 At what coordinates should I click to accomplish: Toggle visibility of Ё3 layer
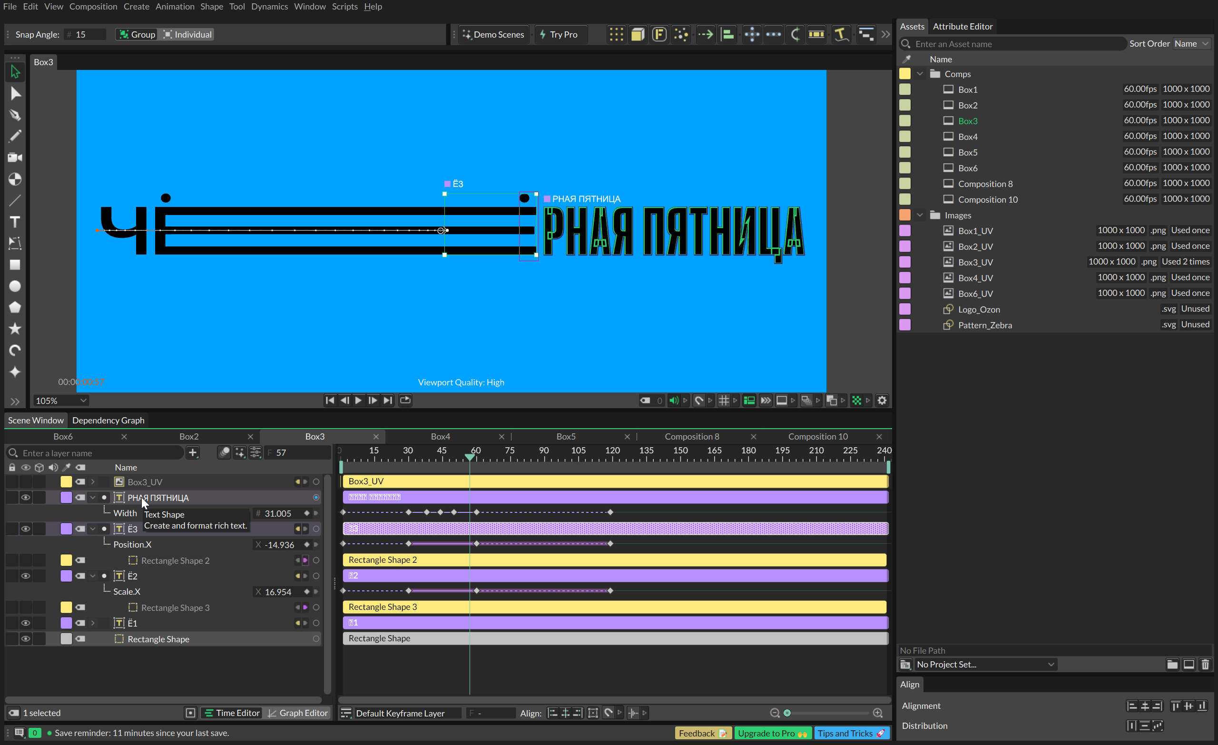point(25,529)
